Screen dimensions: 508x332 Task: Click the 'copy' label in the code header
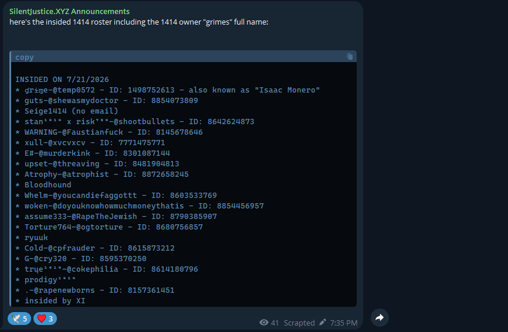(x=24, y=57)
